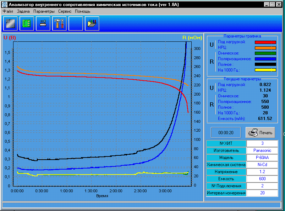
Task: Click the Параметры графика group title
Action: (x=242, y=36)
